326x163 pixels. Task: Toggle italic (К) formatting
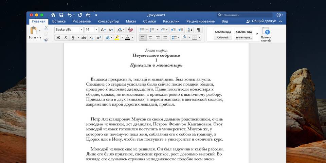(x=66, y=38)
